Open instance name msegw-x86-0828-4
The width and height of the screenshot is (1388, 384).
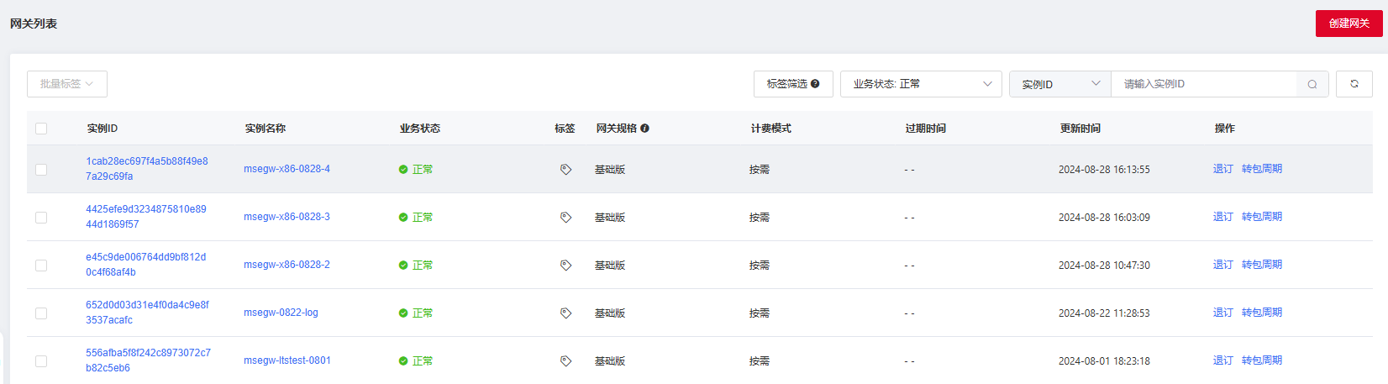coord(287,169)
